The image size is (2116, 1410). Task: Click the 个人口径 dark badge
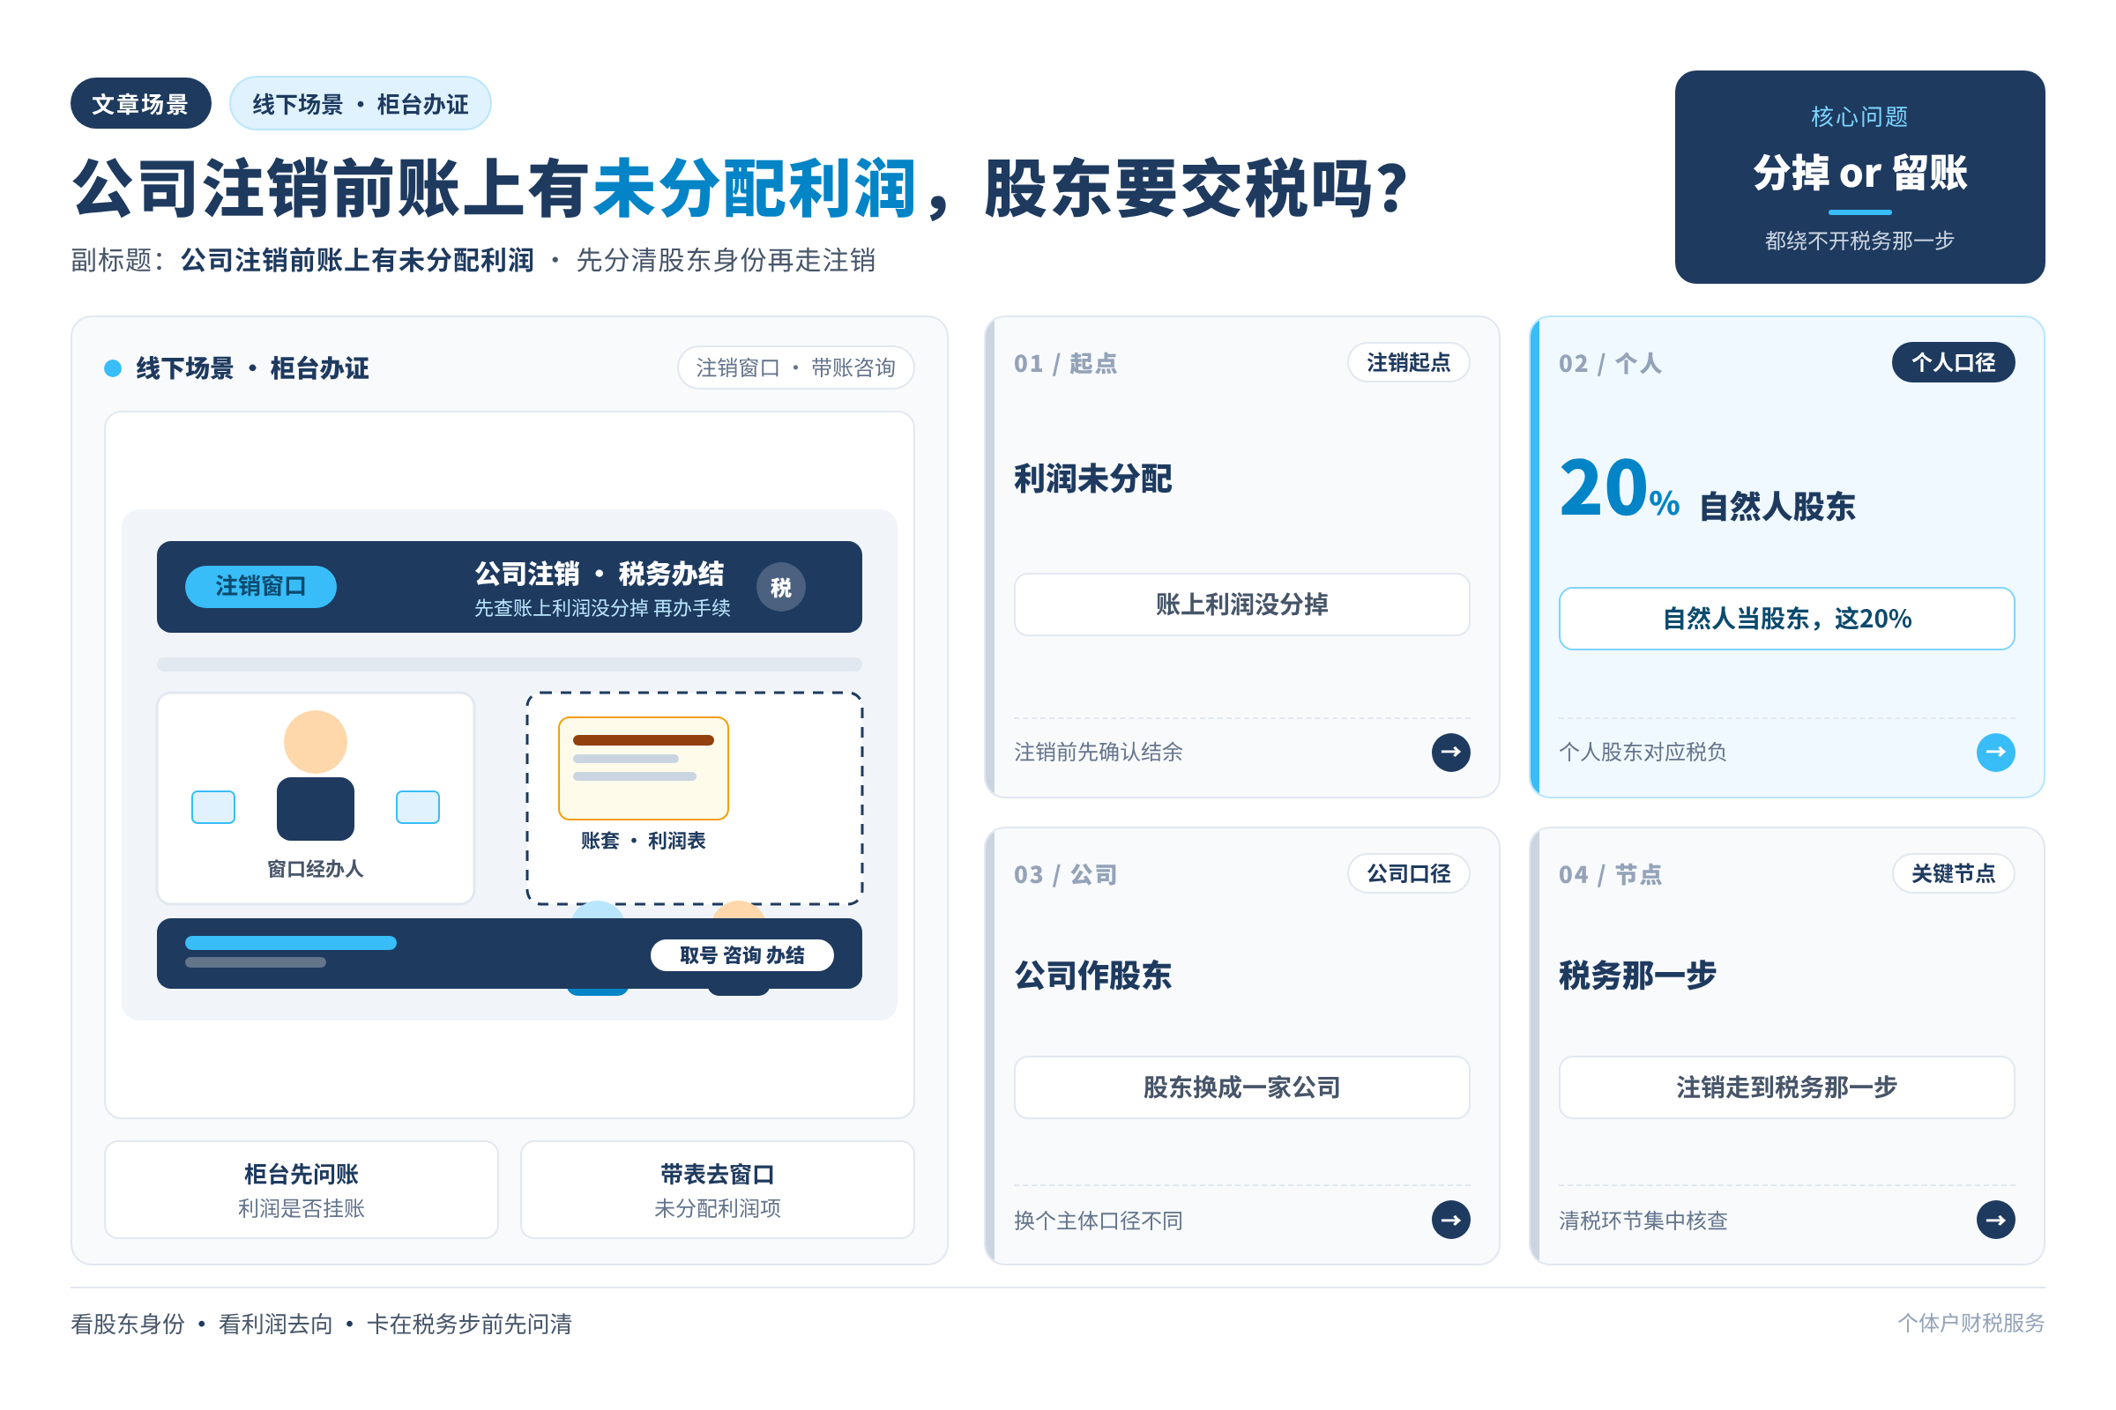coord(1952,362)
